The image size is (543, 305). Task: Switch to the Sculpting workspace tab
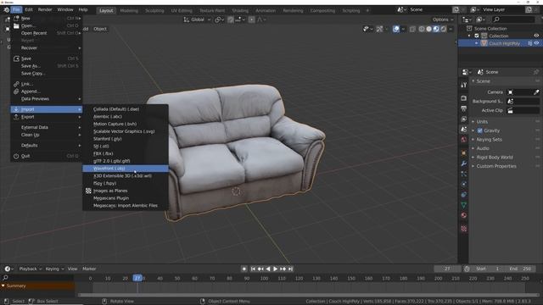coord(154,10)
